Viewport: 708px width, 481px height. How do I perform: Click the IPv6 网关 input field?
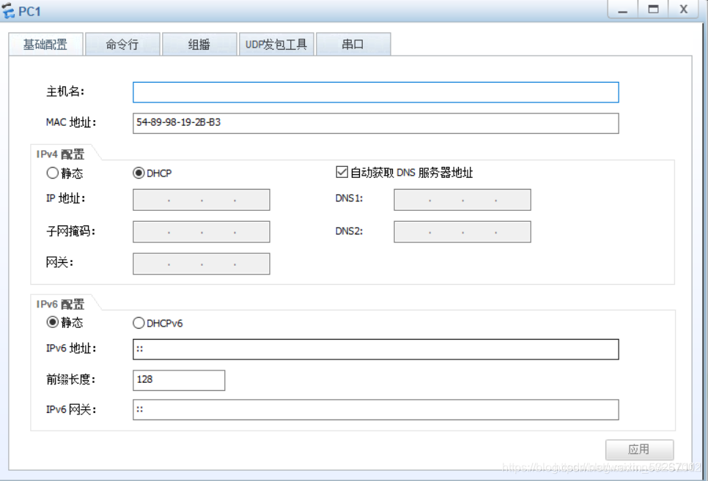click(376, 410)
